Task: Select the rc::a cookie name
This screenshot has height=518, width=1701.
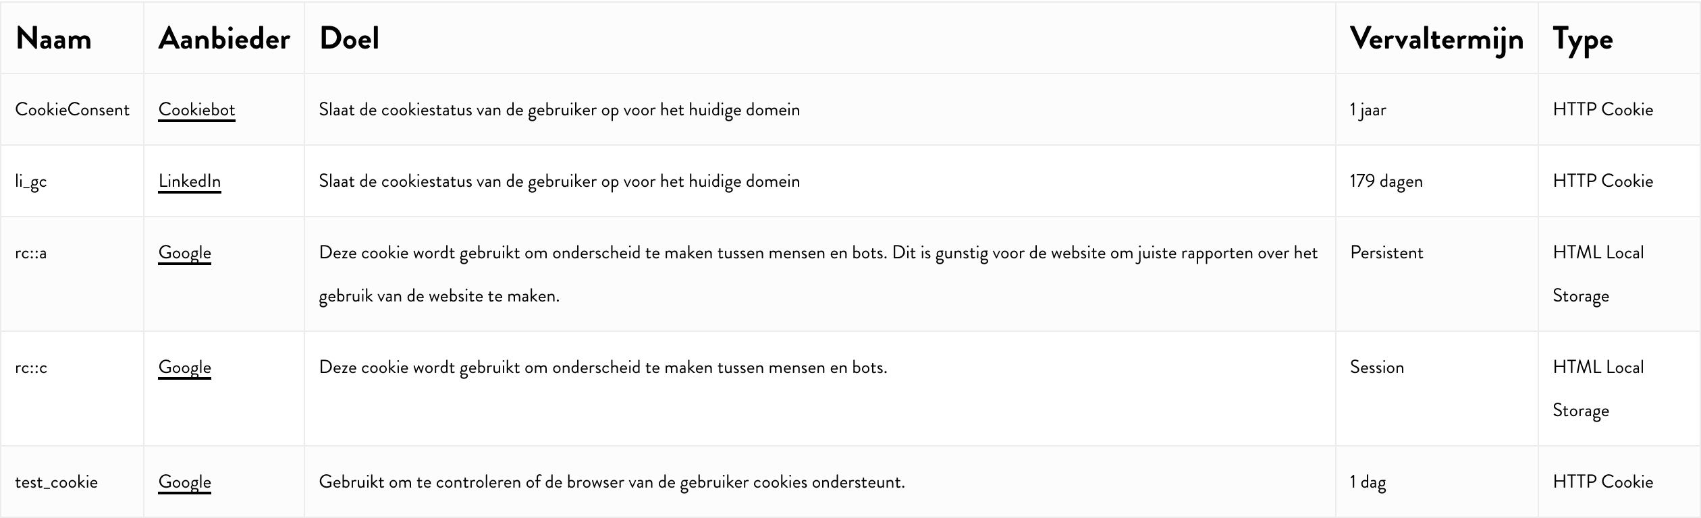Action: point(31,253)
